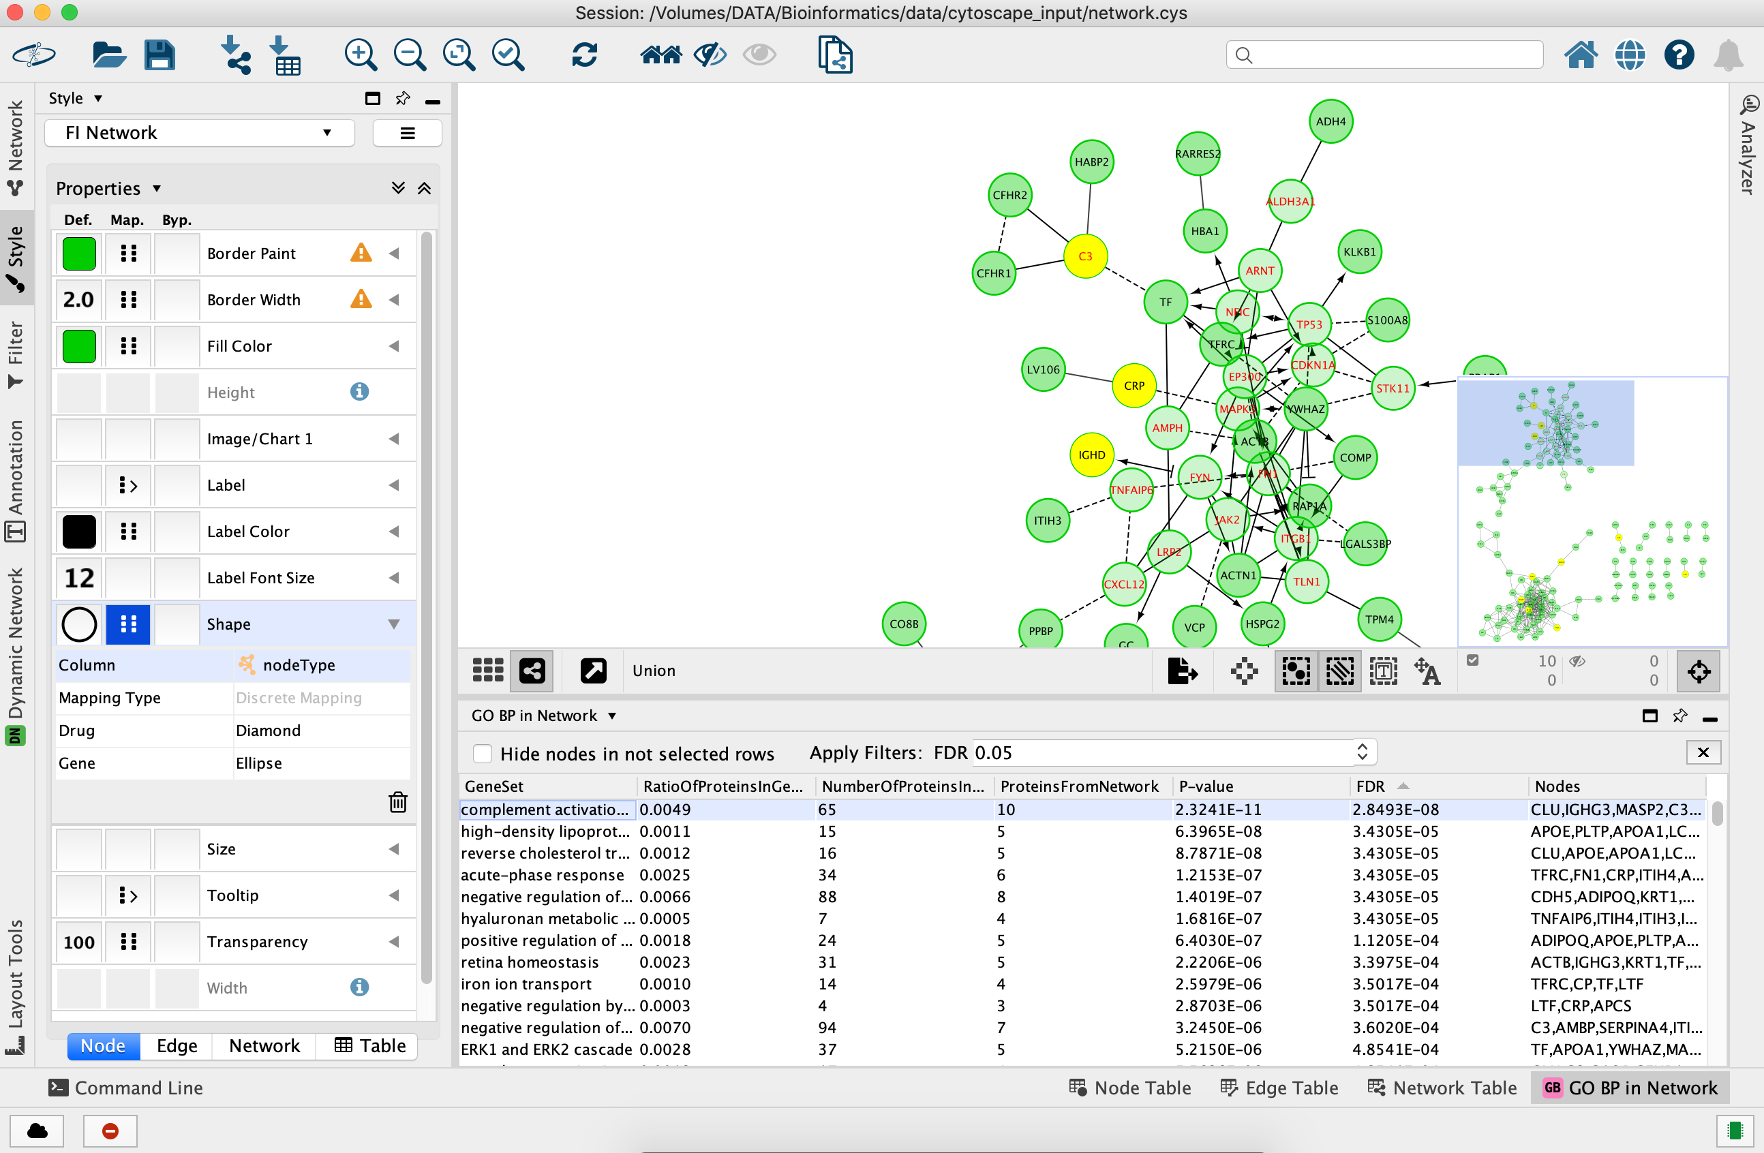The image size is (1764, 1153).
Task: Open GO BP in Network panel dropdown
Action: (x=611, y=716)
